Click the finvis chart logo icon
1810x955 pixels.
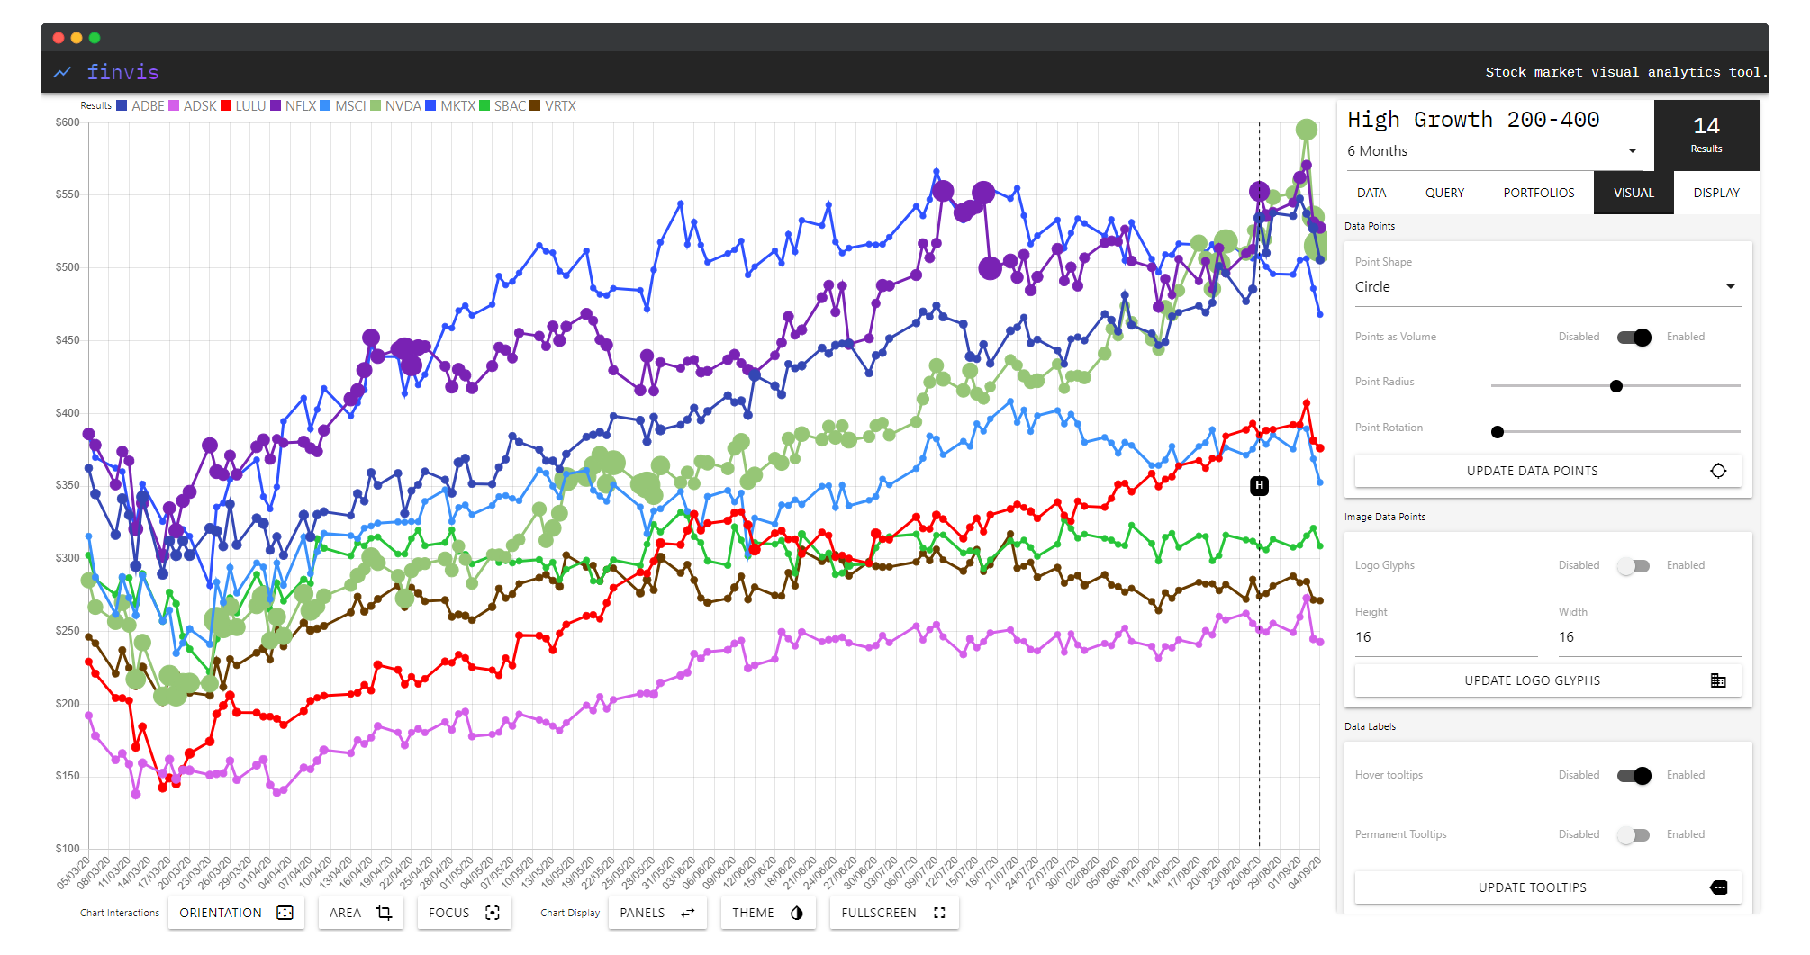pos(62,72)
